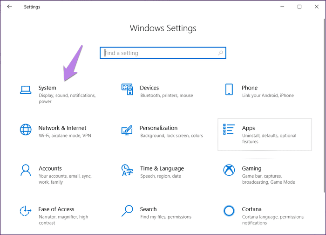Click 'Game bar, captures, broadcasting' description
The height and width of the screenshot is (235, 326).
click(x=268, y=179)
